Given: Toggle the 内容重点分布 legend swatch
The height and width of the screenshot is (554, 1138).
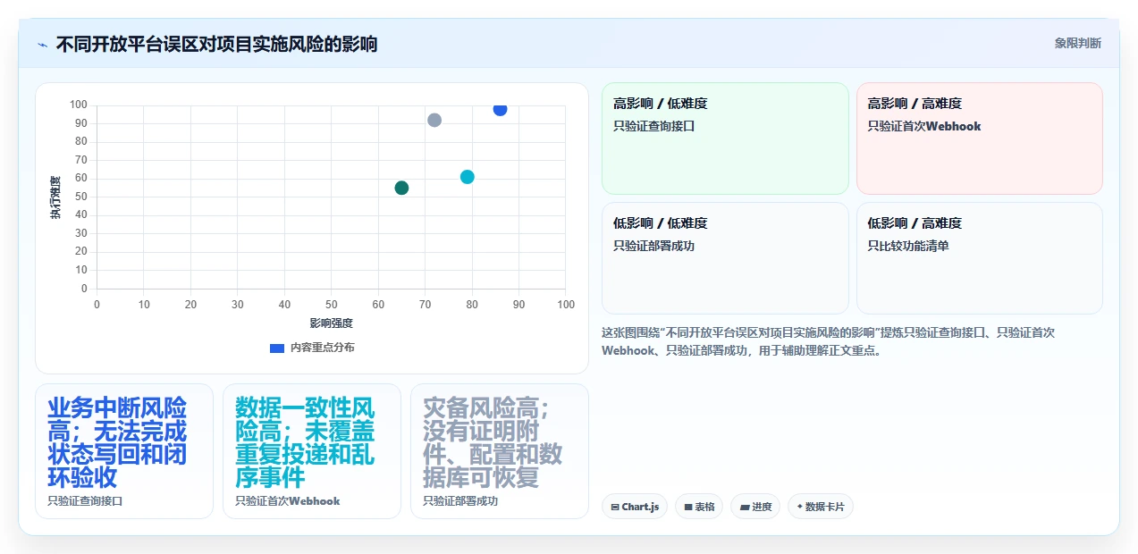Looking at the screenshot, I should click(277, 348).
